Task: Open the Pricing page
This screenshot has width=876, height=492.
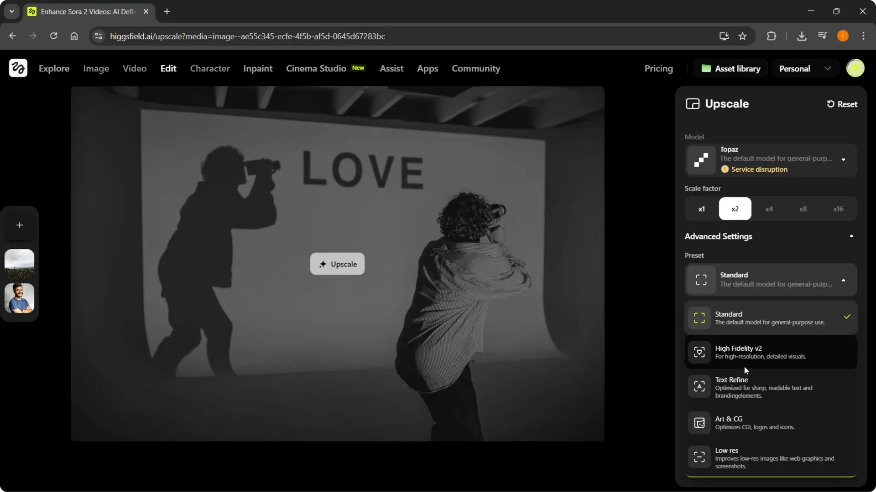Action: pos(659,68)
